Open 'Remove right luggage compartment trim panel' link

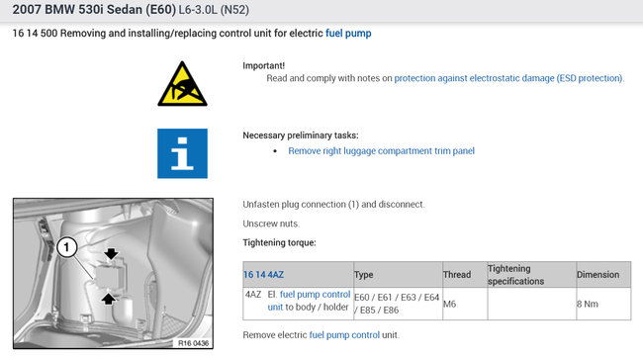click(382, 151)
